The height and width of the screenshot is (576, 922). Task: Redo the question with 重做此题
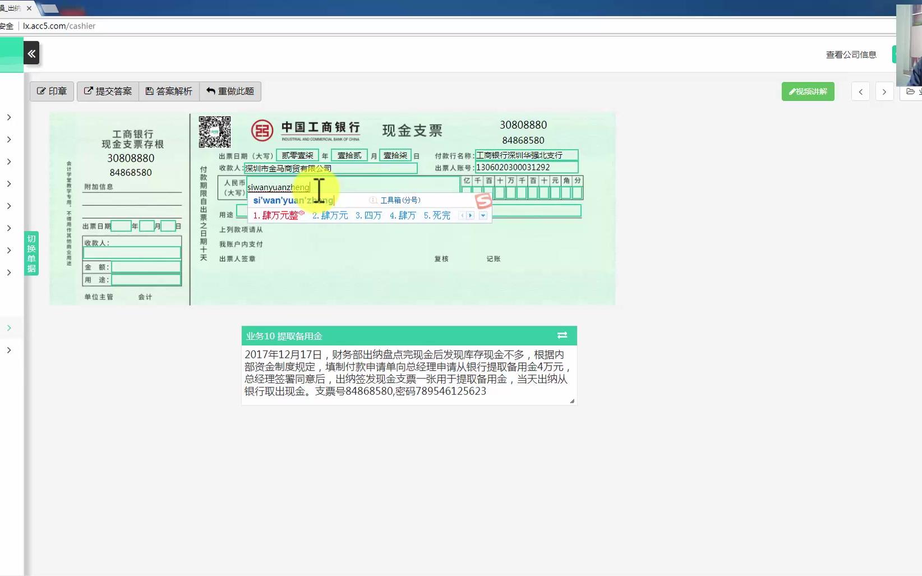tap(230, 91)
